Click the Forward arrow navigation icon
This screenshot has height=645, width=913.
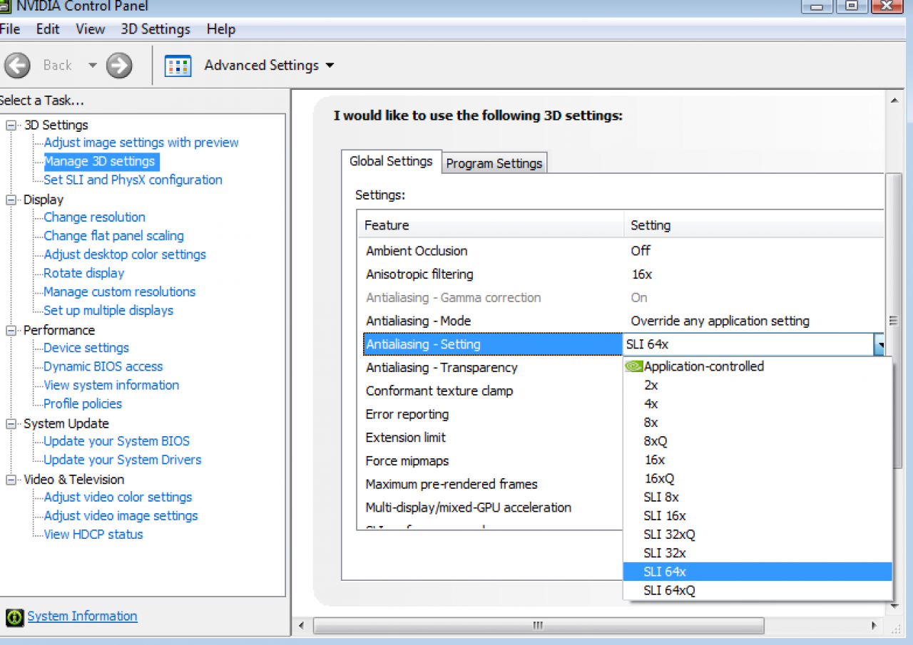[119, 66]
